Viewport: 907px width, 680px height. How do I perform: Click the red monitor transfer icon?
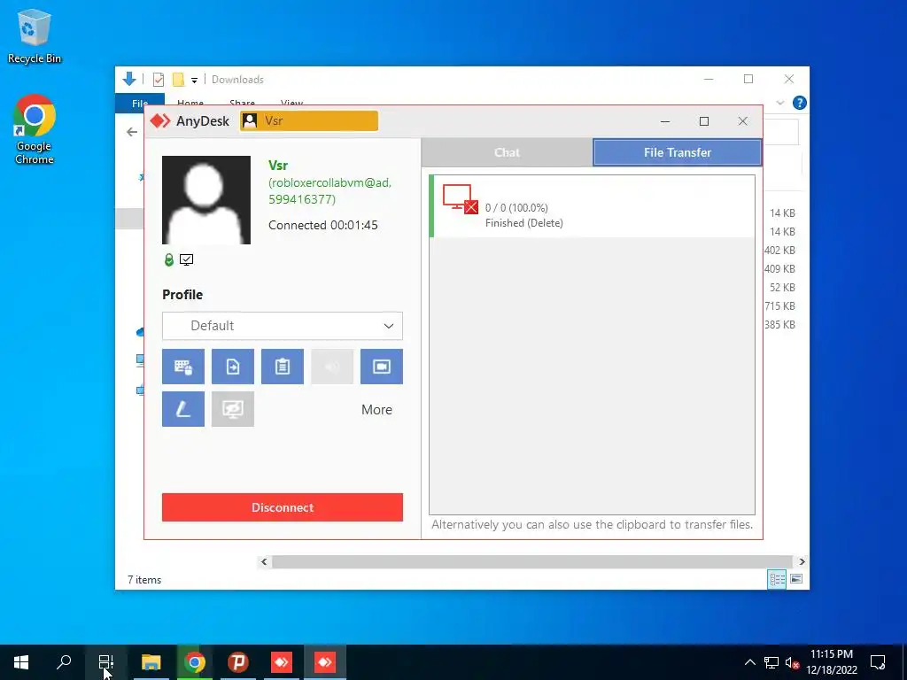[x=461, y=199]
